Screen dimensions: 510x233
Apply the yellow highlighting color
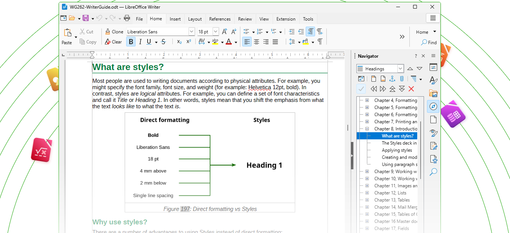(x=215, y=42)
